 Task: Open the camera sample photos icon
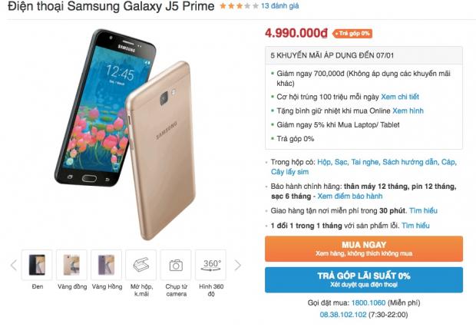(176, 265)
